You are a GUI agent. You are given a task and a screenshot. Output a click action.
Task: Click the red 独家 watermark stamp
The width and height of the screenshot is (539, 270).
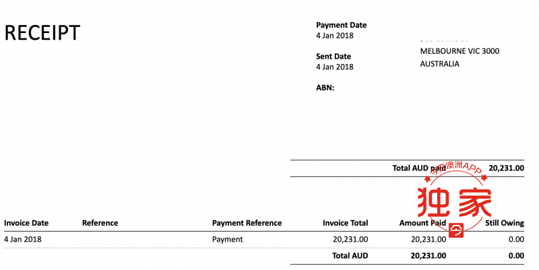click(454, 202)
